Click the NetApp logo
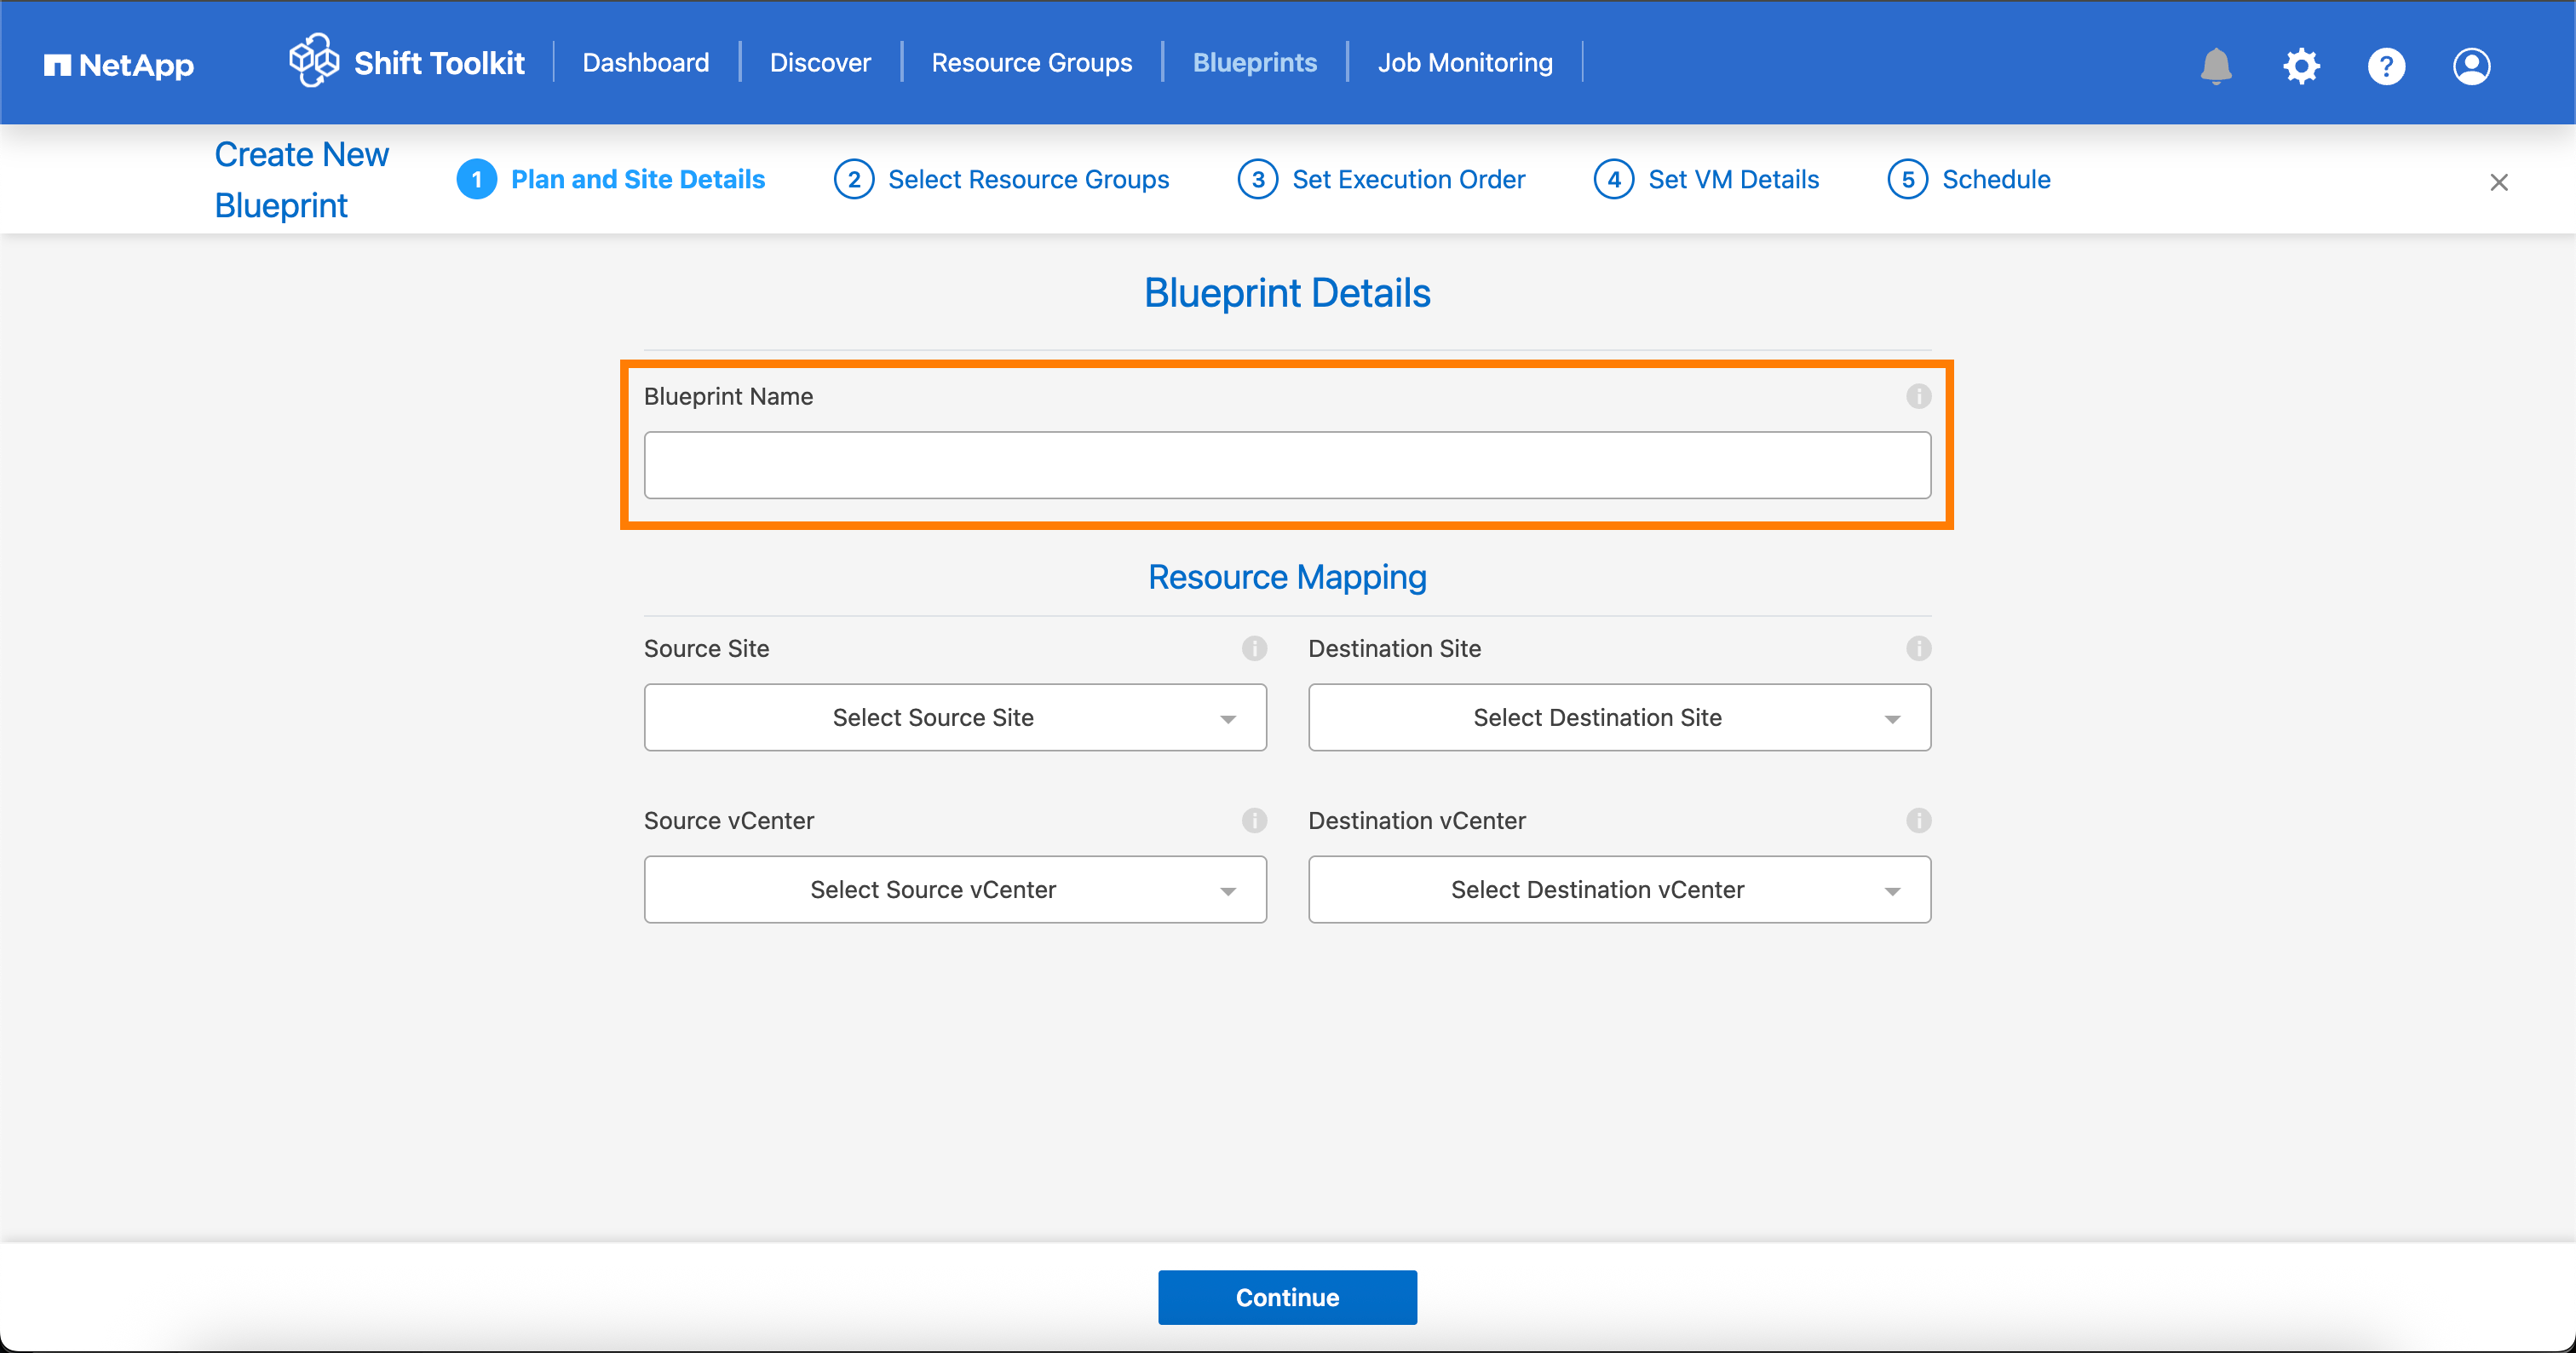Image resolution: width=2576 pixels, height=1353 pixels. click(x=119, y=66)
